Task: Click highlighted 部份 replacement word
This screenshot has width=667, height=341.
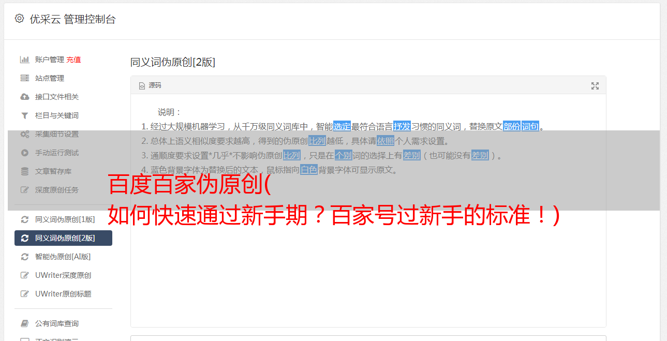Action: click(x=512, y=126)
